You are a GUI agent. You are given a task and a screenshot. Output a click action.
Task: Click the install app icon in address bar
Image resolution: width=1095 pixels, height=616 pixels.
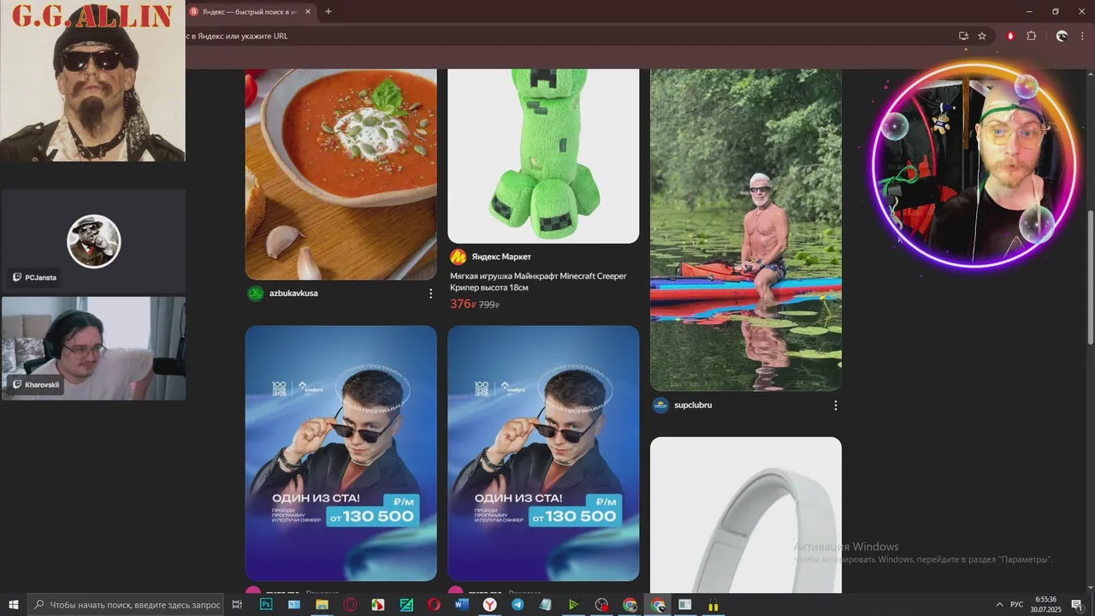point(963,36)
